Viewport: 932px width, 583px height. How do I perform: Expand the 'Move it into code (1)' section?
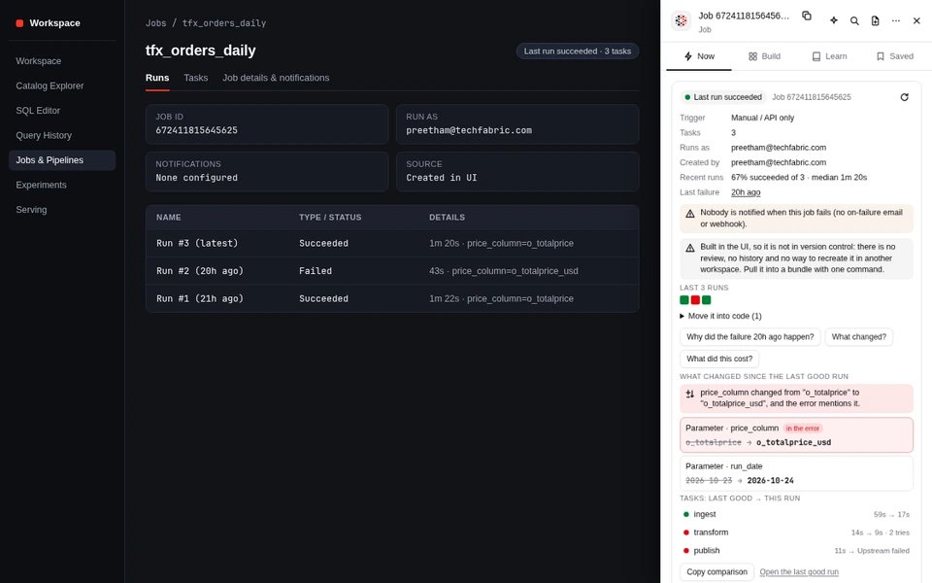tap(720, 316)
